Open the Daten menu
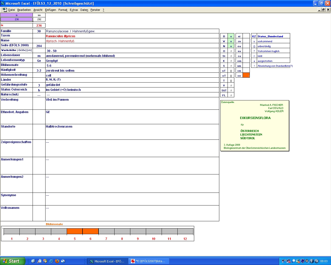Viewport: 331px width, 265px height. tap(84, 10)
